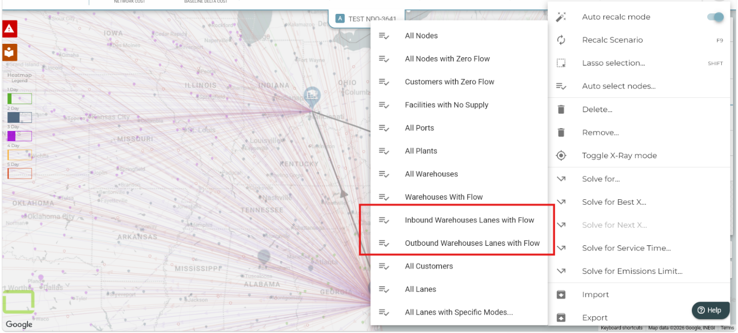Click the green 1 Day heatmap swatch

point(19,99)
